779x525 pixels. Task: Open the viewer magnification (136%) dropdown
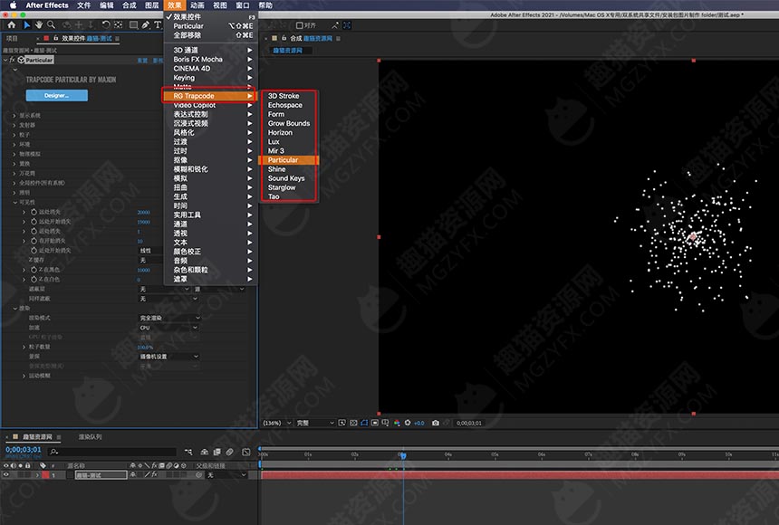pos(277,424)
